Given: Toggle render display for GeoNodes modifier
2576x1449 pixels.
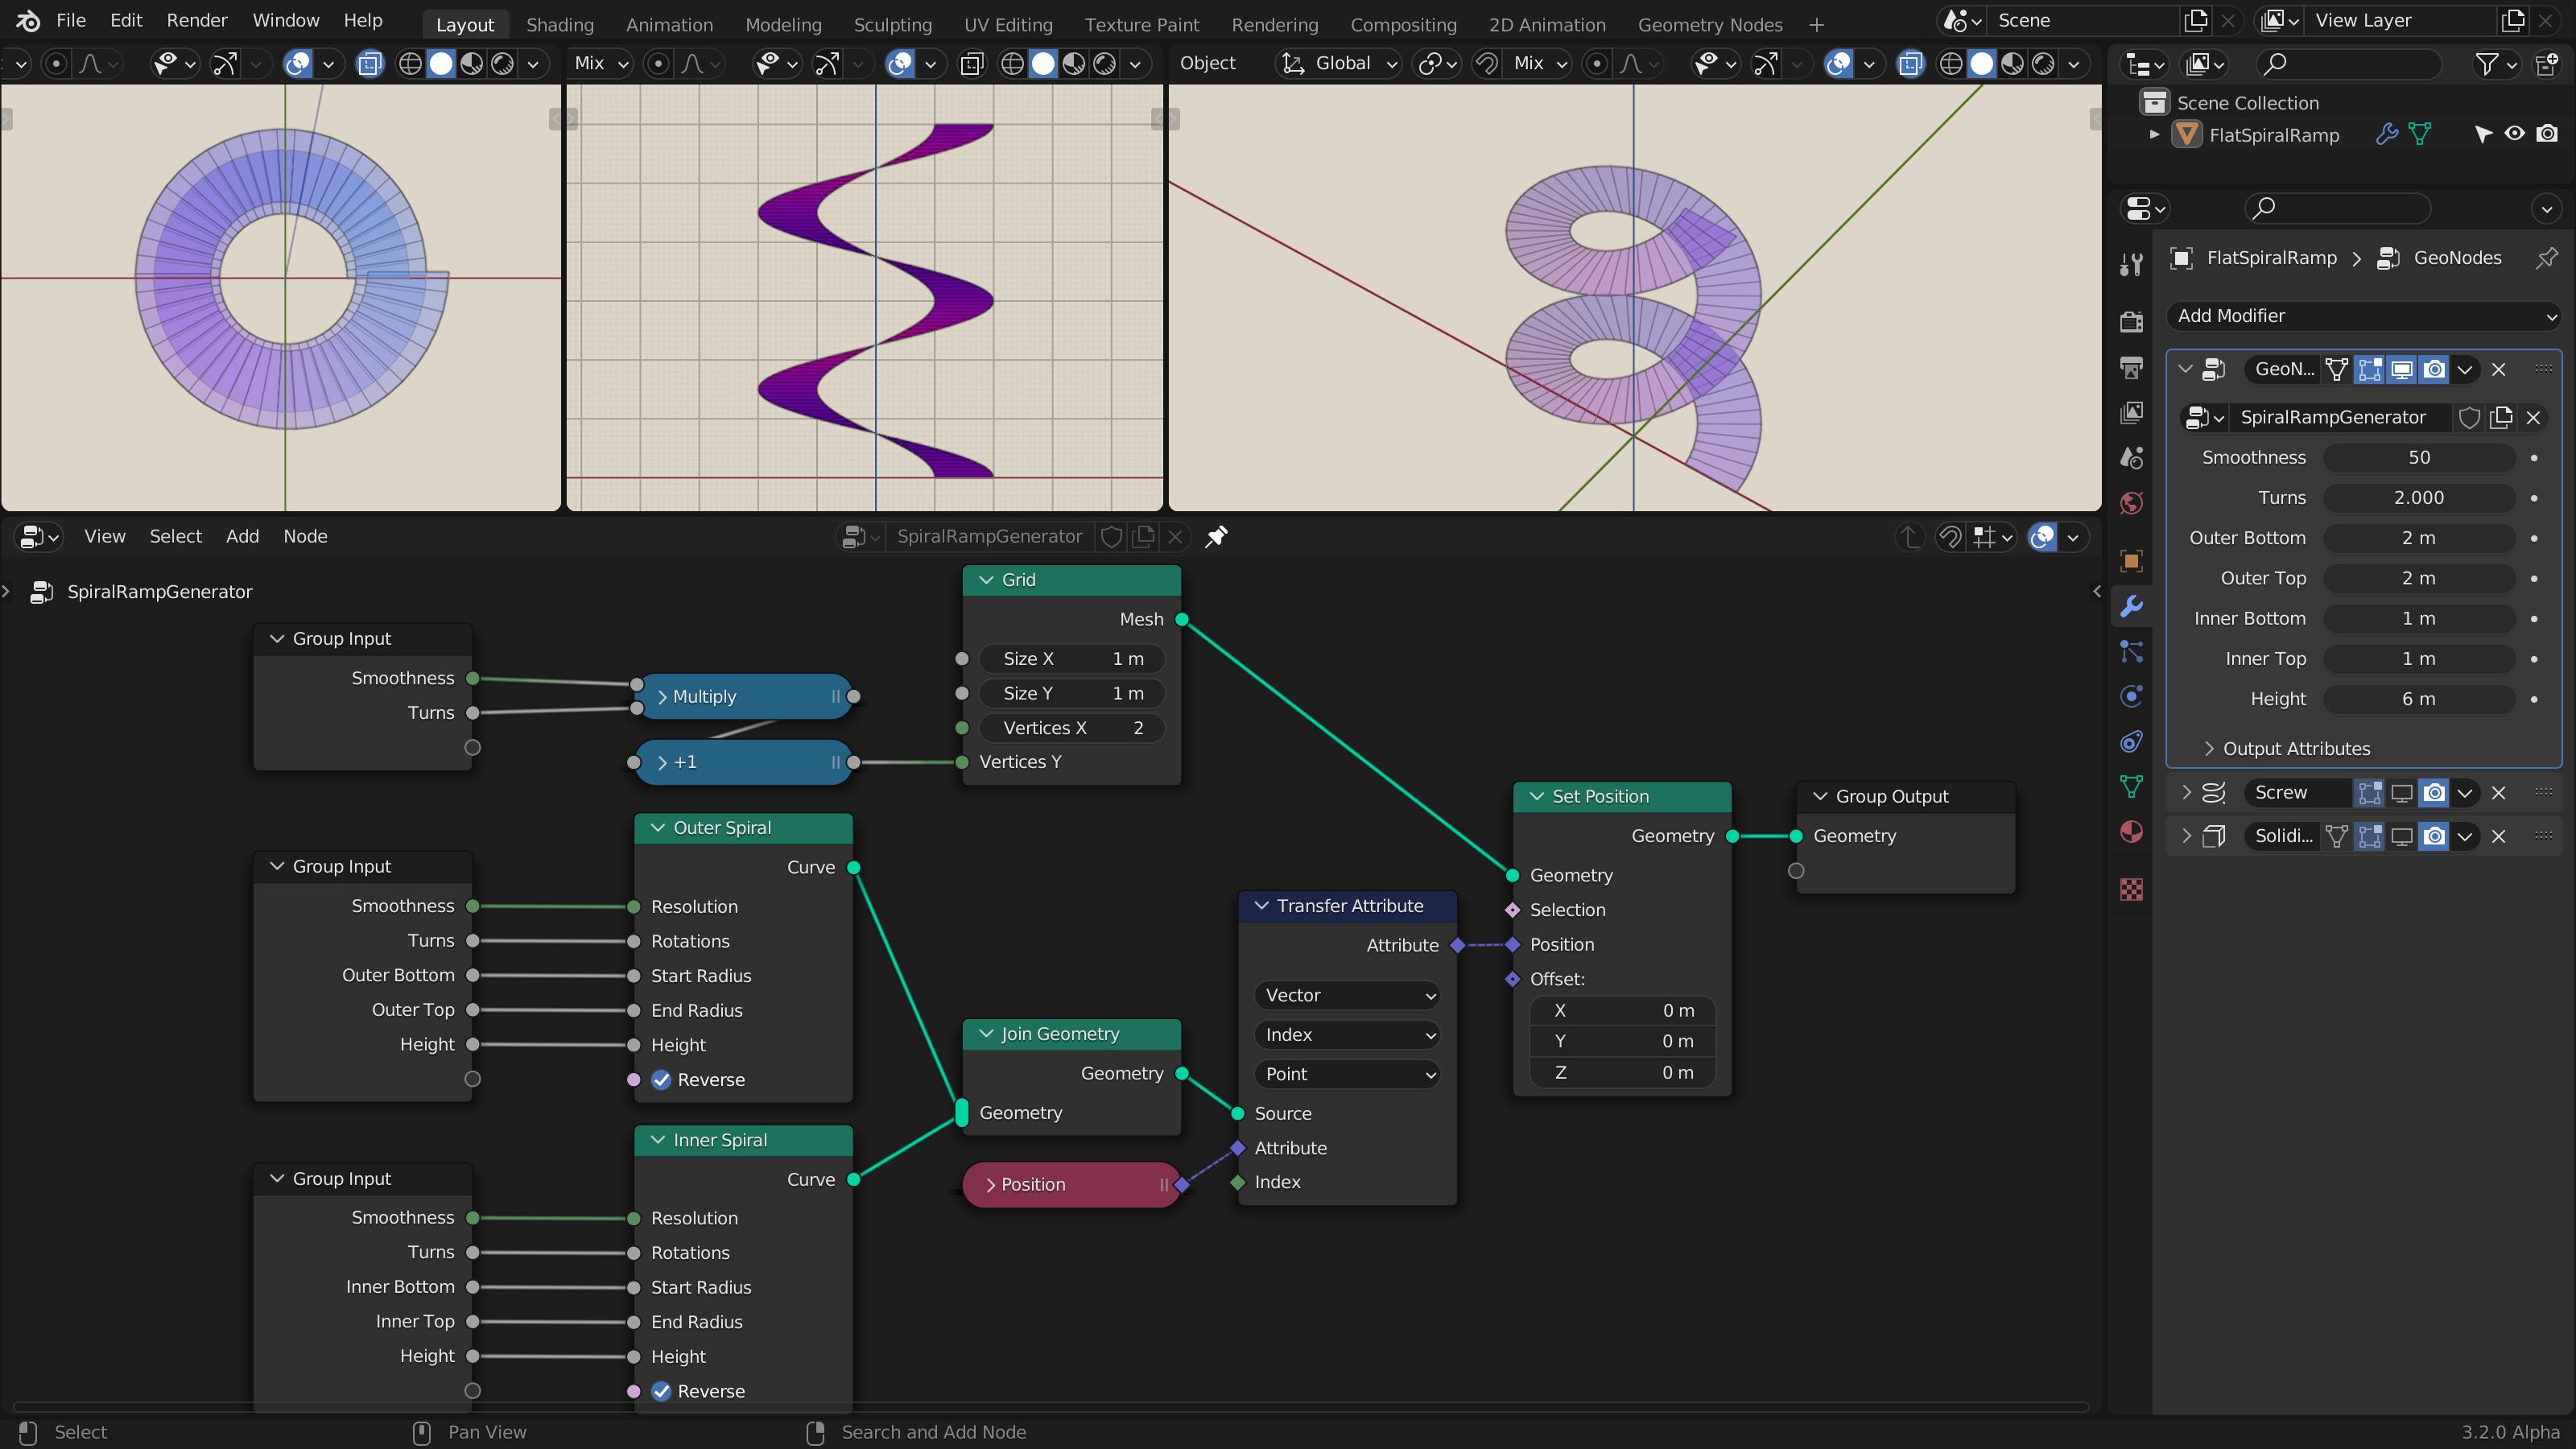Looking at the screenshot, I should click(x=2434, y=370).
